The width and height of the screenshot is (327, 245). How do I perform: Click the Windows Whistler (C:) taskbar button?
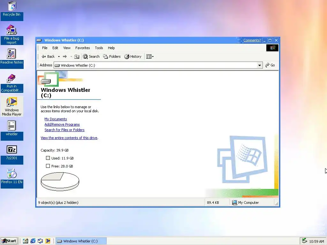pos(81,241)
